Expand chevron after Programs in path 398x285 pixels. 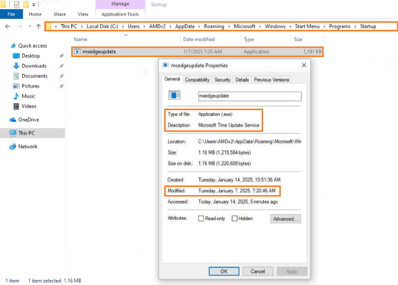tap(355, 27)
